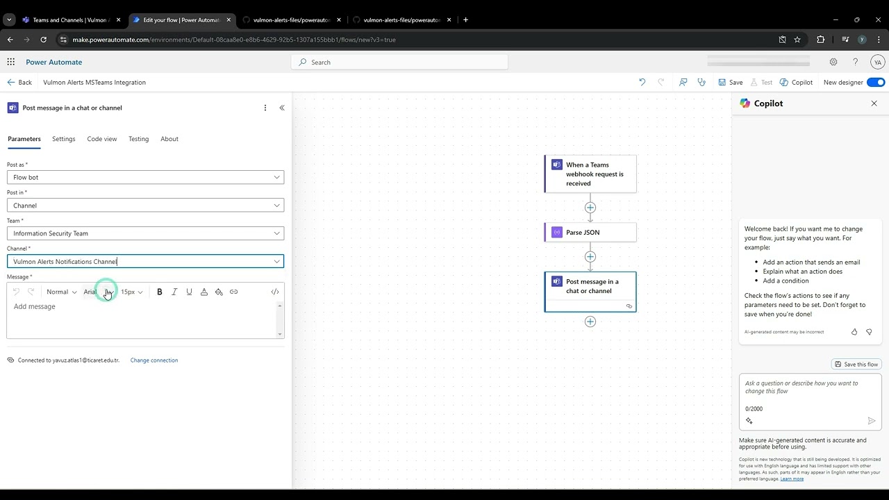Run the Flow checker stethoscope icon

click(x=701, y=82)
